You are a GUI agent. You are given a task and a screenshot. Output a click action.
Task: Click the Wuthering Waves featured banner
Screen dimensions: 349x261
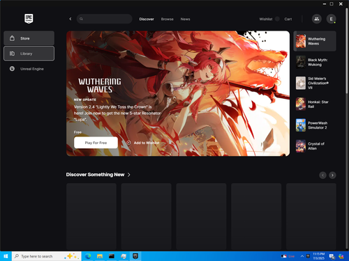click(178, 93)
